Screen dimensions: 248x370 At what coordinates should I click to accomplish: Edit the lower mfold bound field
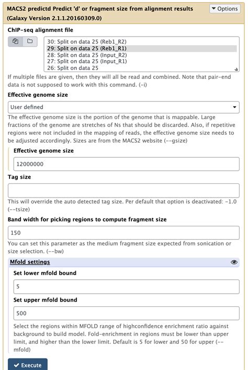(x=127, y=287)
